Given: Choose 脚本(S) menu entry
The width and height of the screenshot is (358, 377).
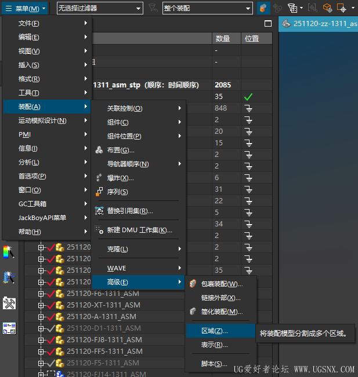Looking at the screenshot, I should 220,364.
